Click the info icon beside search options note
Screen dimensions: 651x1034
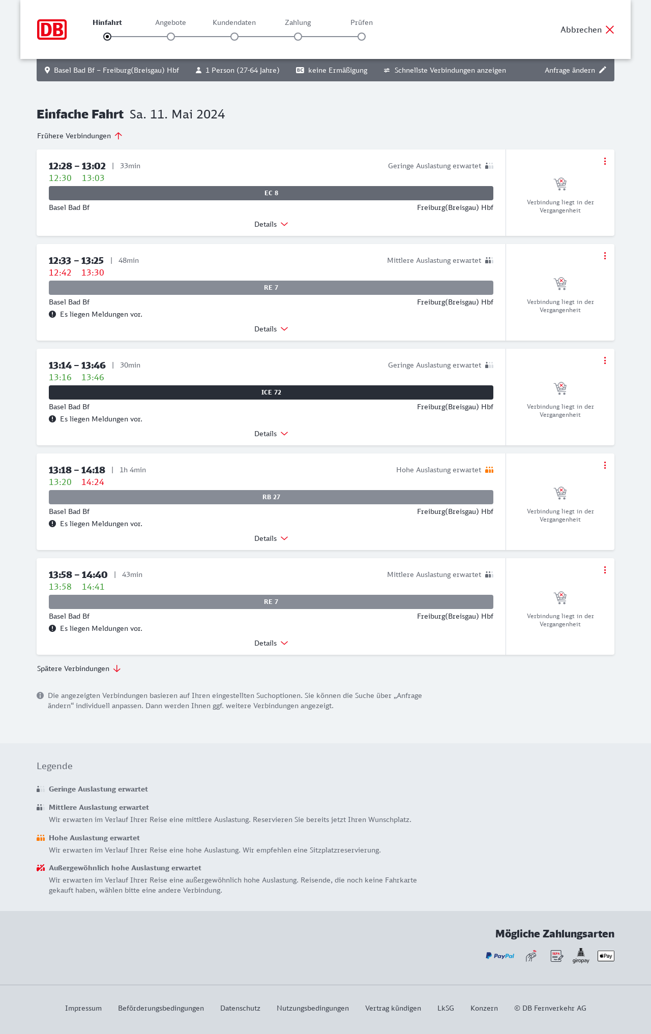40,695
